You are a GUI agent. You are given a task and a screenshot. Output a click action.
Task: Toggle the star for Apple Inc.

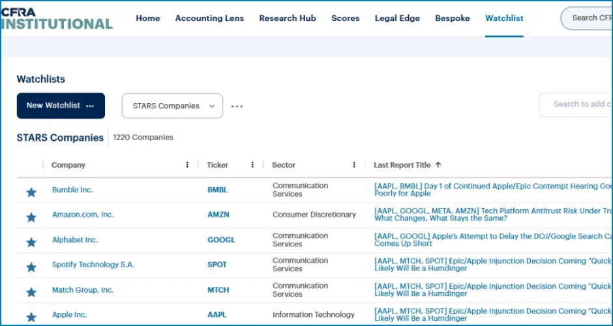point(31,317)
